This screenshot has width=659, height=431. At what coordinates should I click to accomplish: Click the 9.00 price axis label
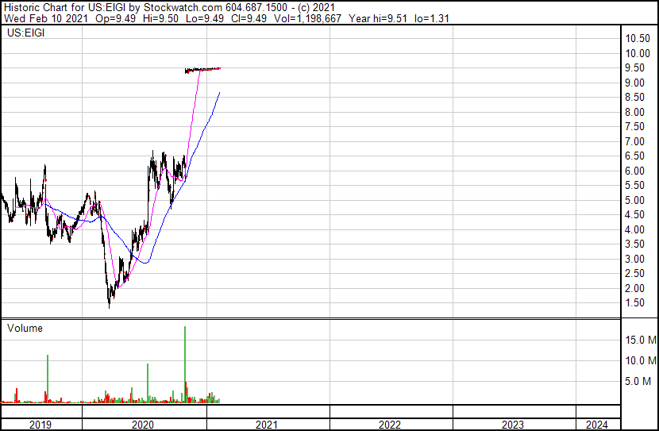point(634,83)
